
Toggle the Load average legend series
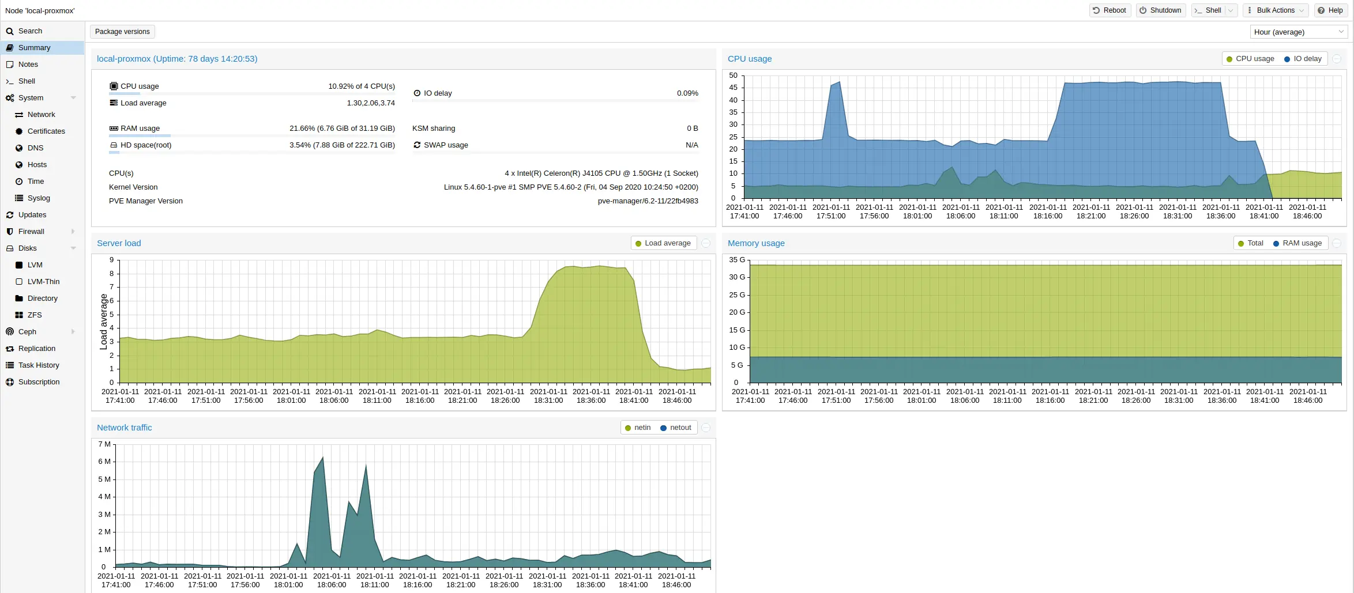click(663, 243)
